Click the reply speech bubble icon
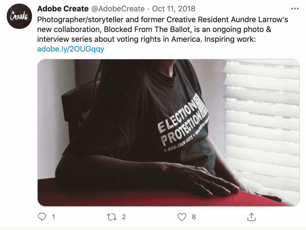The image size is (306, 230). click(42, 217)
